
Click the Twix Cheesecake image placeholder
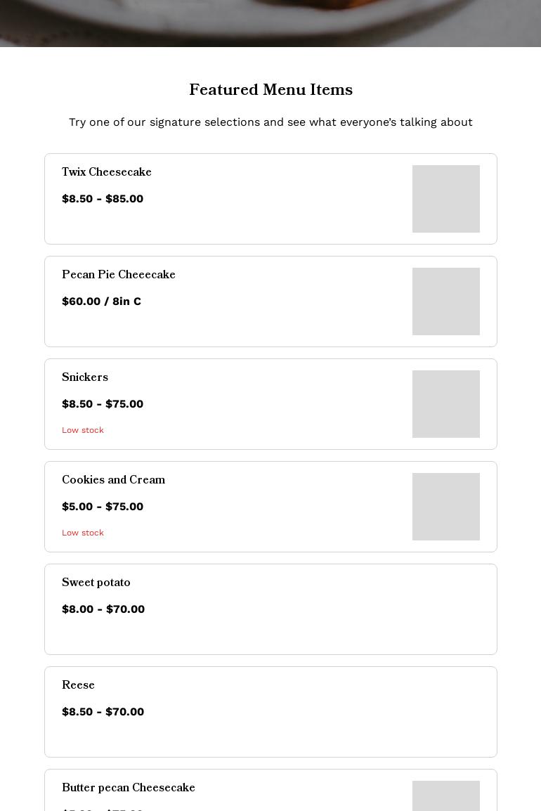point(445,199)
